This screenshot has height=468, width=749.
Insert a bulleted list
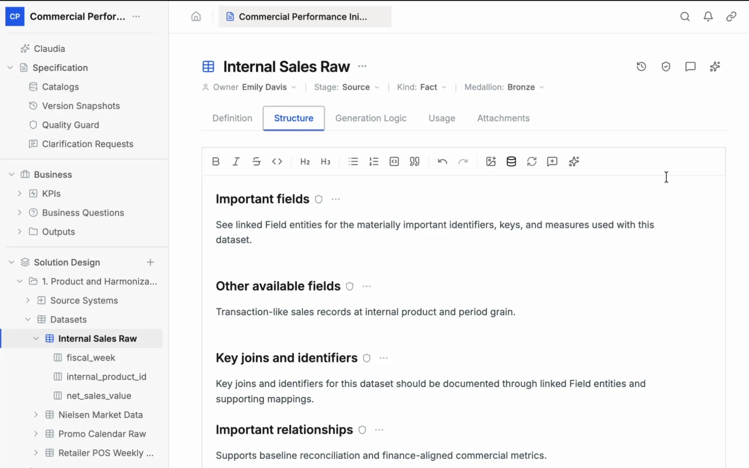tap(353, 161)
